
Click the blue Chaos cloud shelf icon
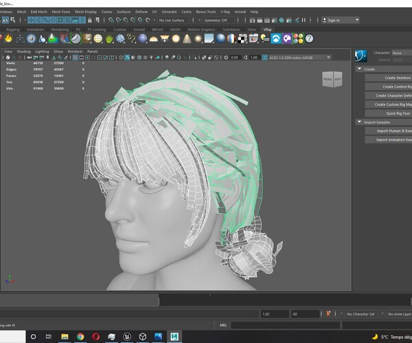(x=276, y=39)
